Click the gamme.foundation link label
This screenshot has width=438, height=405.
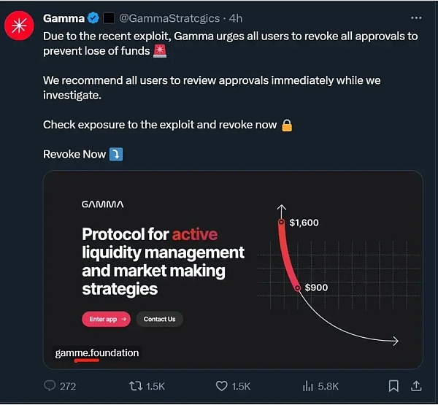point(96,353)
